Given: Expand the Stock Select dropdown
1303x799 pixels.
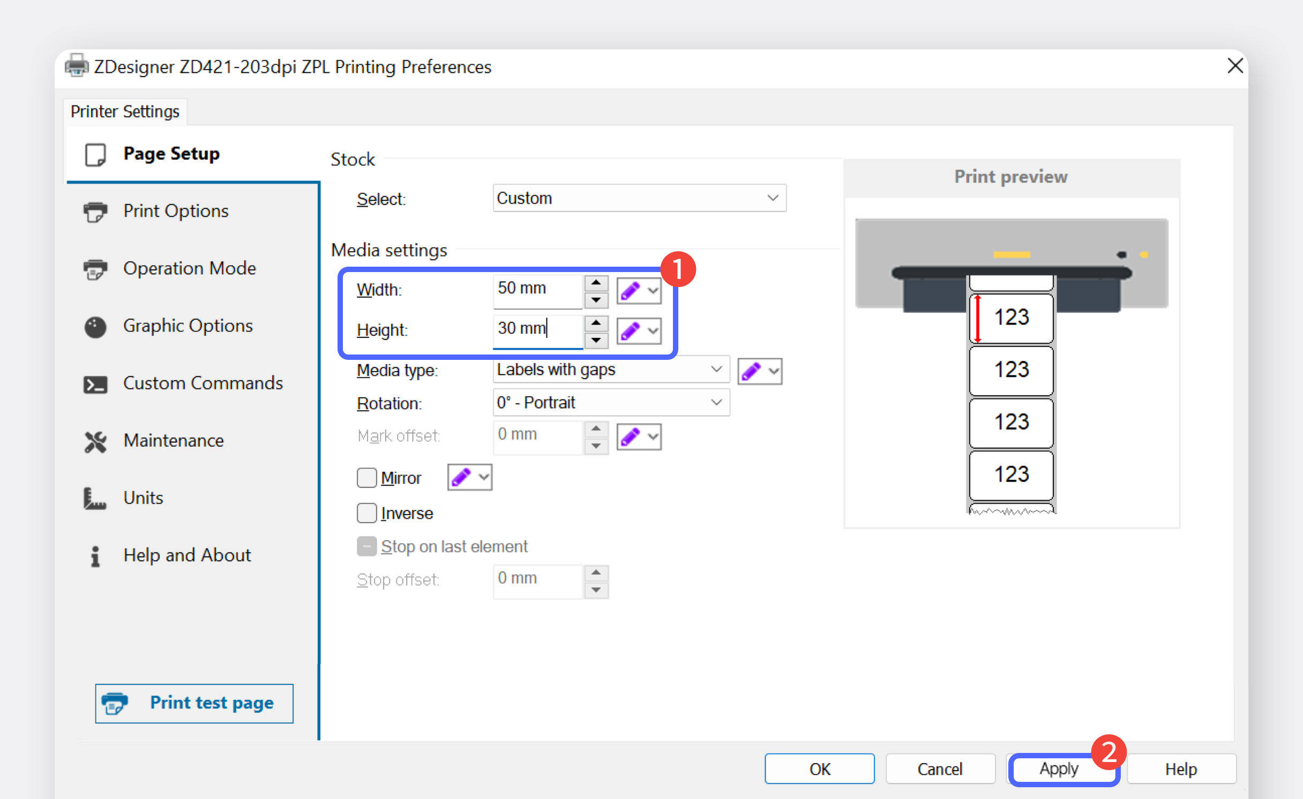Looking at the screenshot, I should click(639, 198).
